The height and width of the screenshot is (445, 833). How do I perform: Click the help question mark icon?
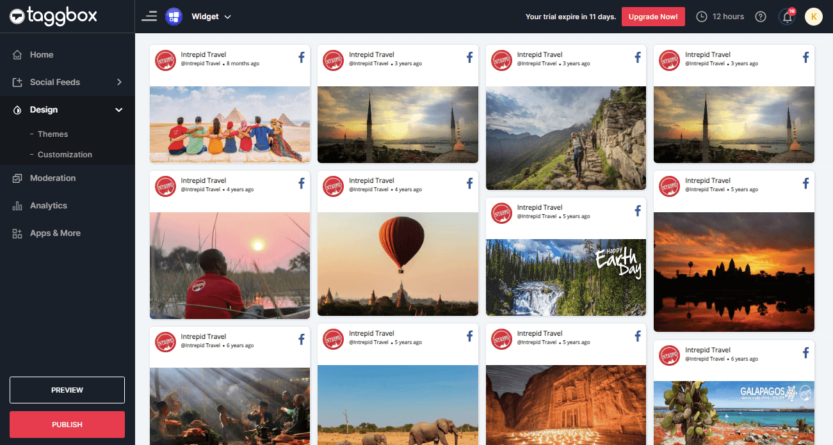(x=761, y=17)
